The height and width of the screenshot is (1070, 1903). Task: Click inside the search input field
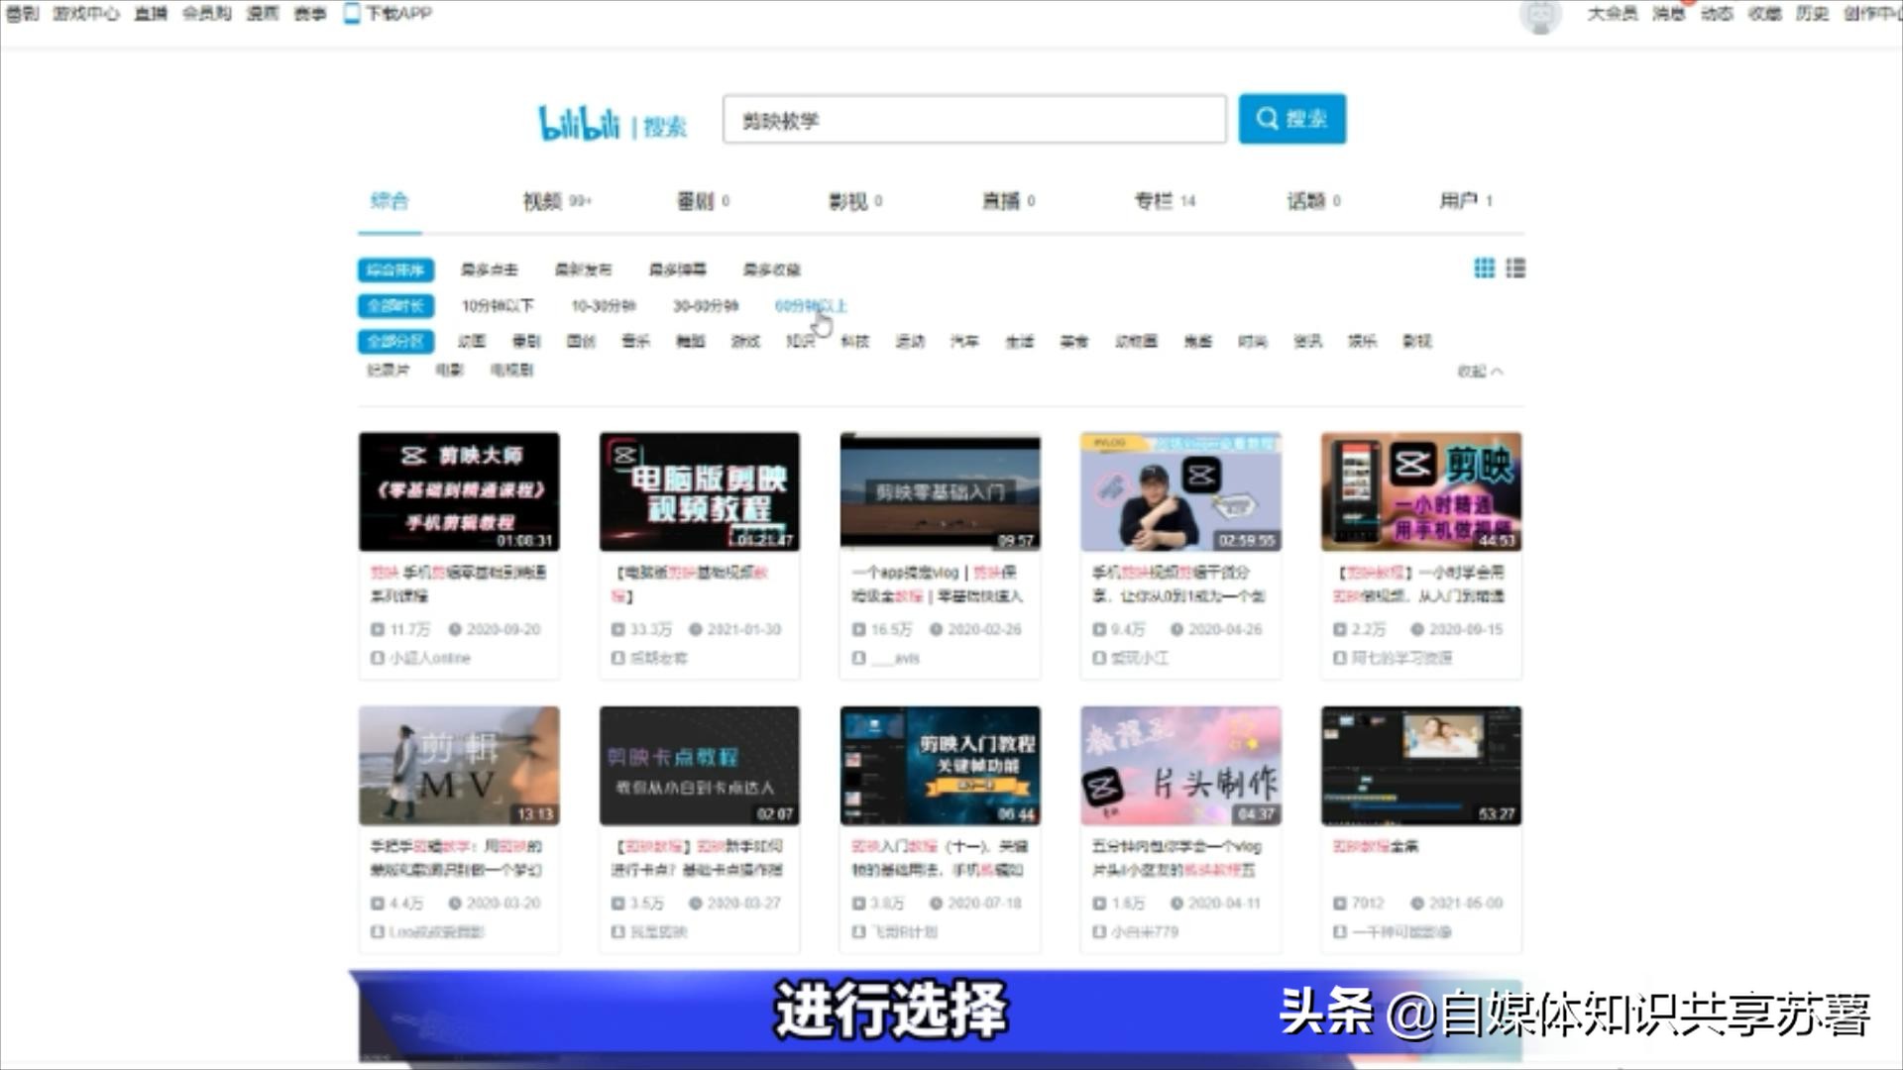point(971,119)
